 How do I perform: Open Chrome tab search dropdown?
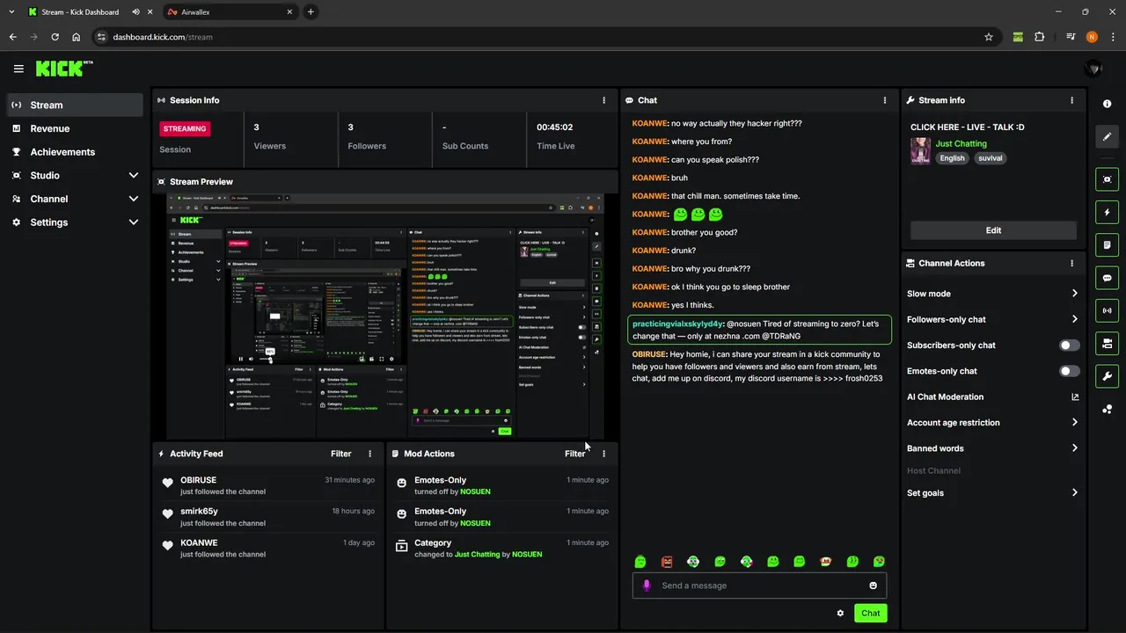click(x=11, y=11)
